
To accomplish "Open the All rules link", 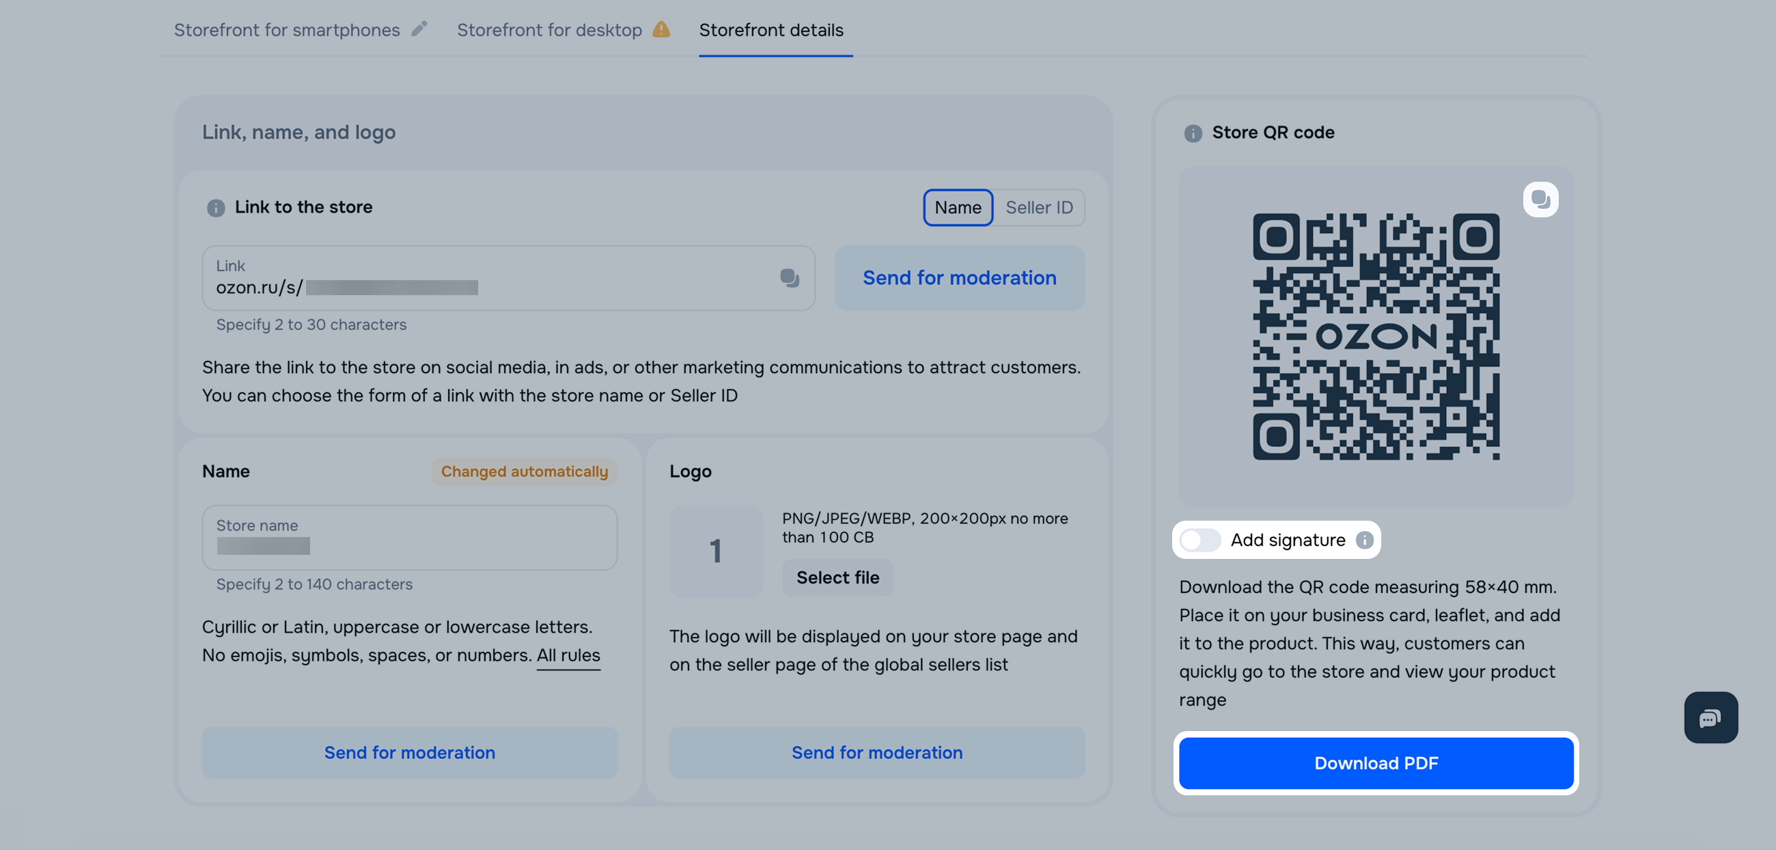I will 569,655.
